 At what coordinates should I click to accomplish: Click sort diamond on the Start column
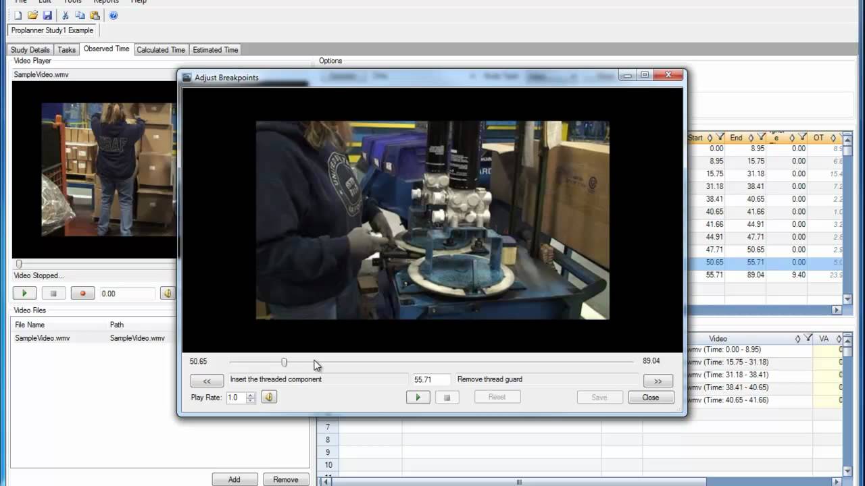coord(710,138)
